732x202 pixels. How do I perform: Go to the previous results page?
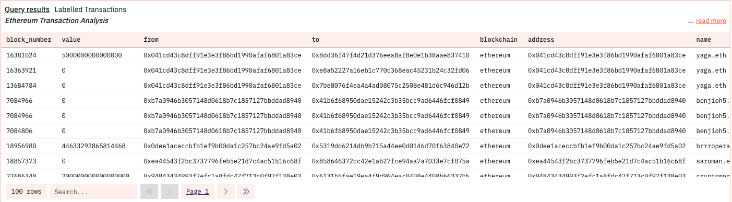(169, 192)
